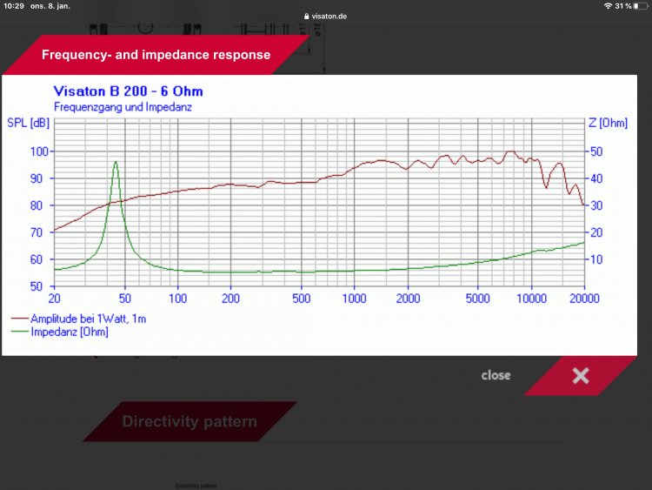Click the 80 dB label on SPL axis

37,205
